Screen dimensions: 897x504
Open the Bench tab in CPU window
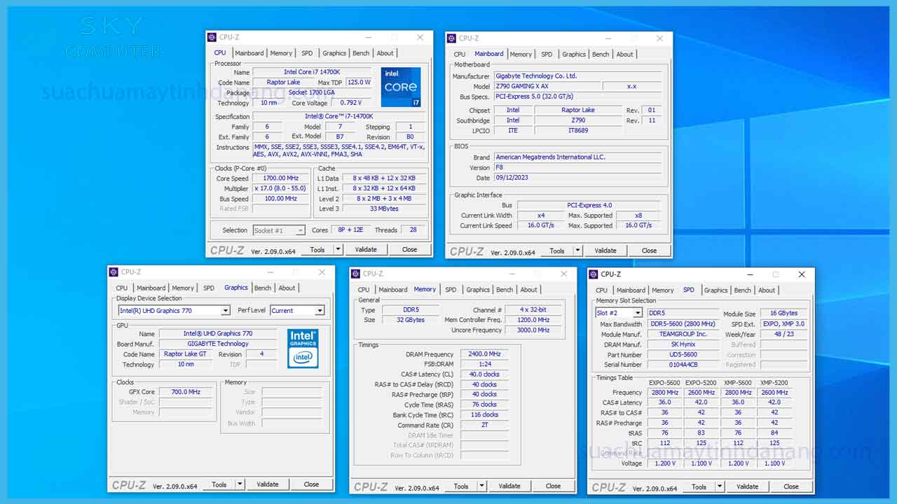click(361, 53)
